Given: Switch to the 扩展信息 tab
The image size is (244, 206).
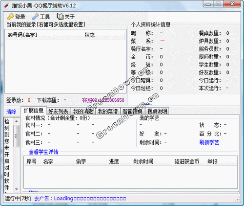Looking at the screenshot, I should 34,111.
